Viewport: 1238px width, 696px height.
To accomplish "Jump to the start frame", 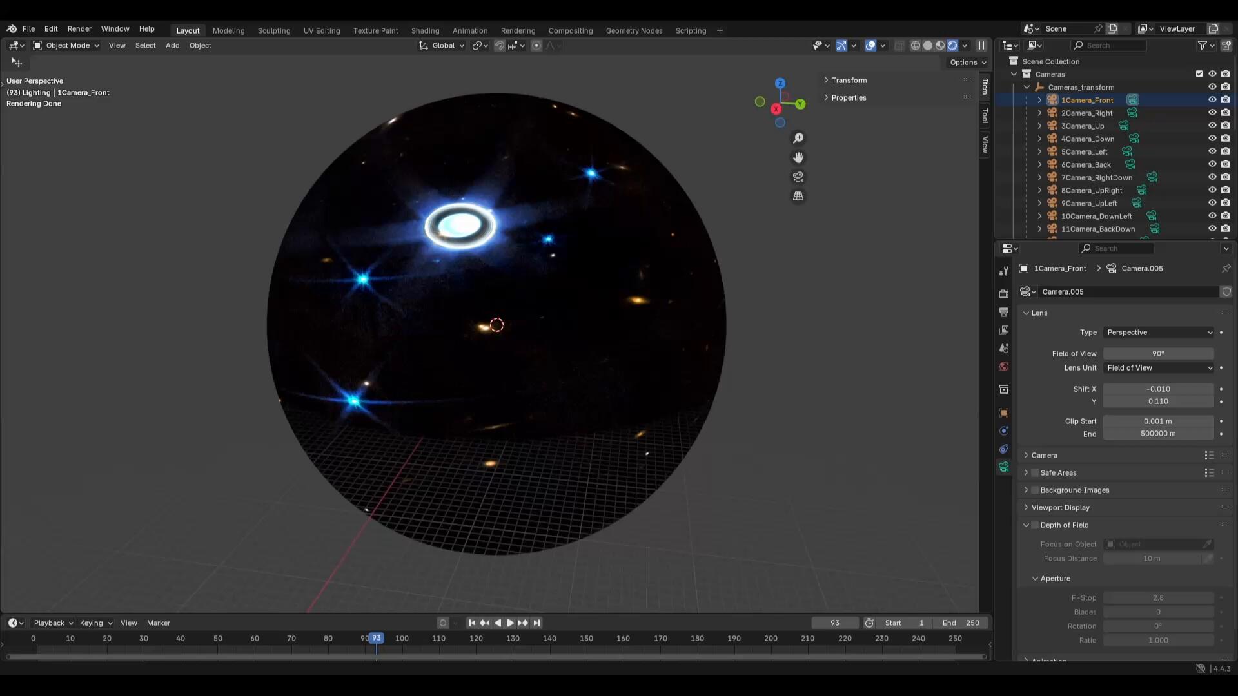I will (x=472, y=623).
